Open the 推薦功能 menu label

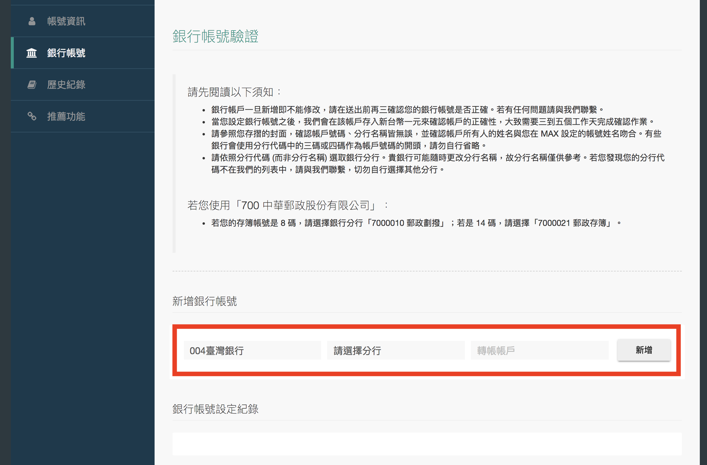pyautogui.click(x=66, y=116)
